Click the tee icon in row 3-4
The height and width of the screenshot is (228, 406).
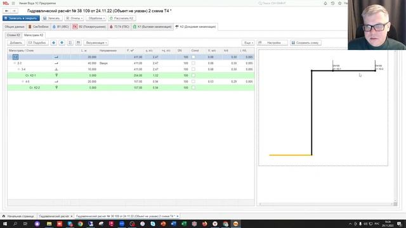click(x=56, y=69)
